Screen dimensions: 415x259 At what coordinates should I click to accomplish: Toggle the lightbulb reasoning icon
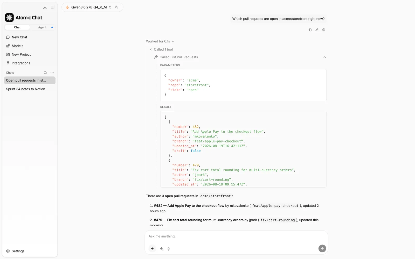tap(169, 249)
